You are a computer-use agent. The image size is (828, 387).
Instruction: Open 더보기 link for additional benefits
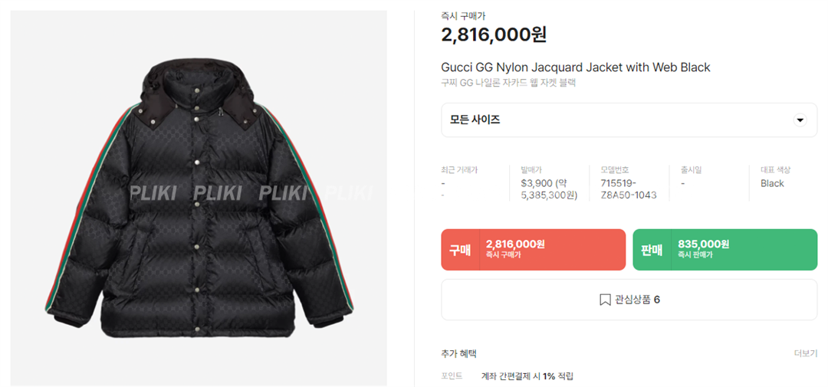pyautogui.click(x=806, y=353)
